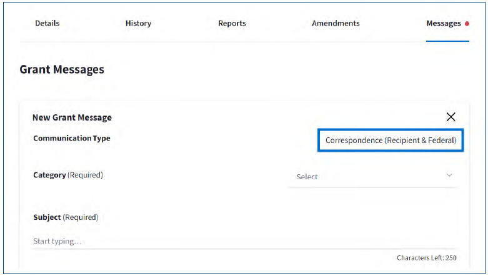Click the Messages tab
Screen dimensions: 488x276
pyautogui.click(x=443, y=24)
